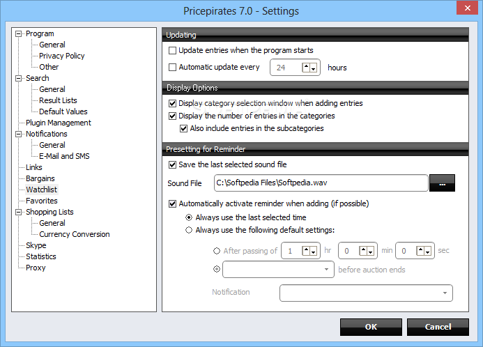Select the Program tree node label
Viewport: 483px width, 347px height.
pyautogui.click(x=40, y=34)
